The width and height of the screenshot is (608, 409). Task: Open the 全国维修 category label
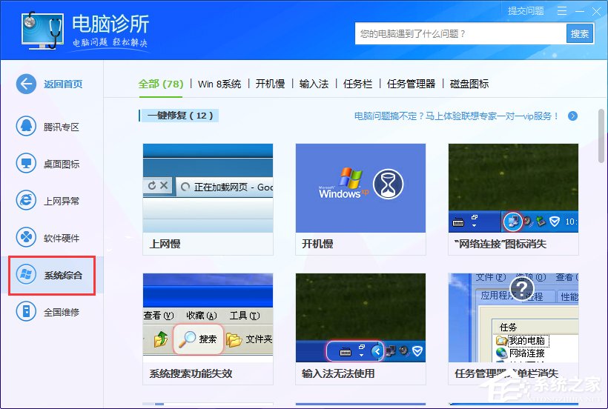pos(62,312)
